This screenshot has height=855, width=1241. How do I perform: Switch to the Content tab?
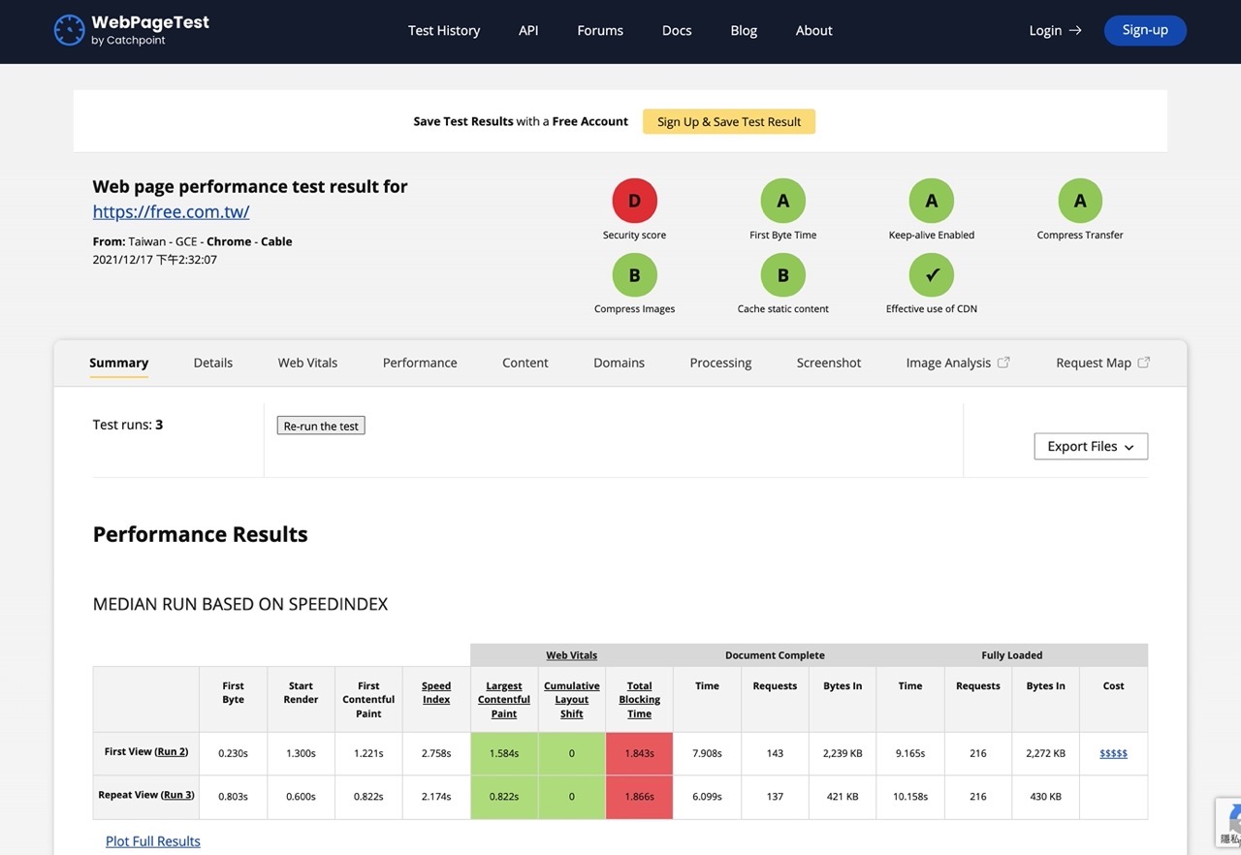click(525, 363)
